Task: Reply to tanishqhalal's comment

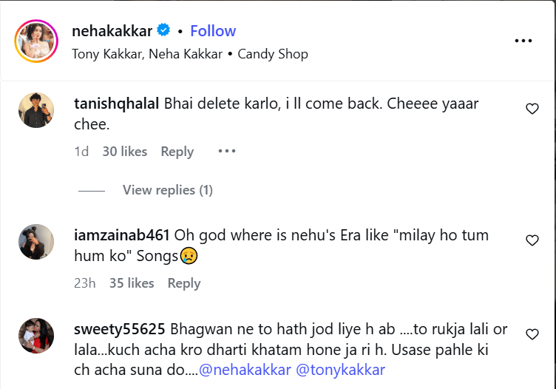Action: [177, 152]
